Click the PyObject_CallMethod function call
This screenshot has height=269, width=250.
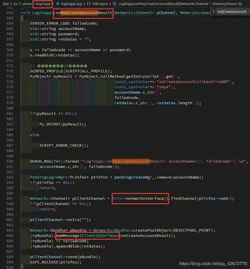(102, 76)
